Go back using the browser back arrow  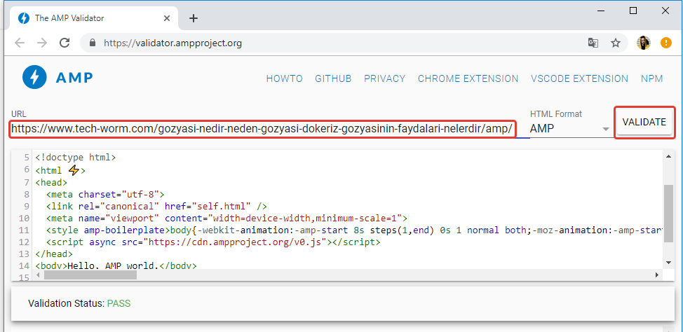click(20, 43)
